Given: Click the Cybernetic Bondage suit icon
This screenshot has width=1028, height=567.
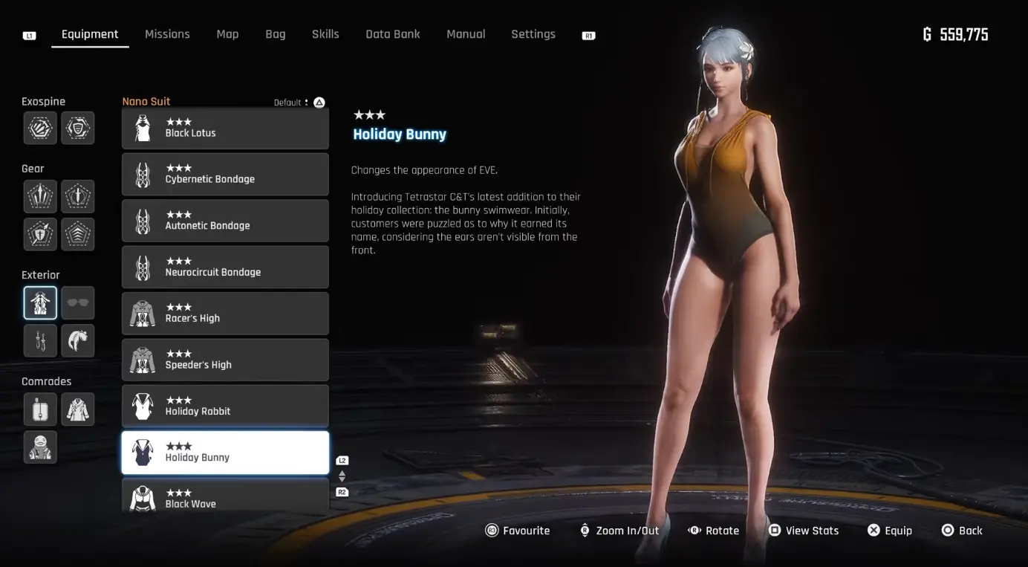Looking at the screenshot, I should tap(142, 175).
